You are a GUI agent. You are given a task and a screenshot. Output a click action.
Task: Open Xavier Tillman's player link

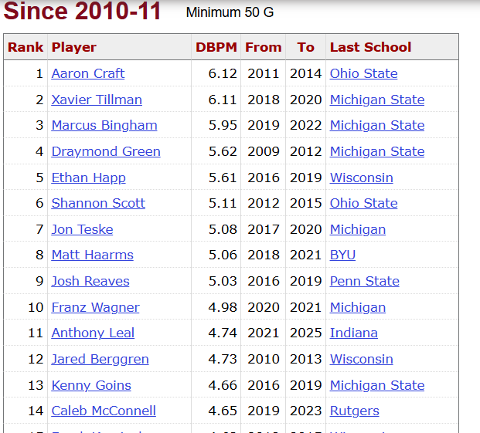[97, 100]
